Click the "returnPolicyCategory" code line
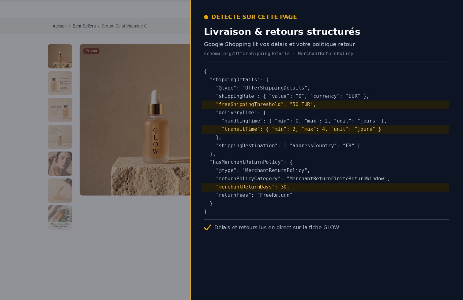 point(303,179)
